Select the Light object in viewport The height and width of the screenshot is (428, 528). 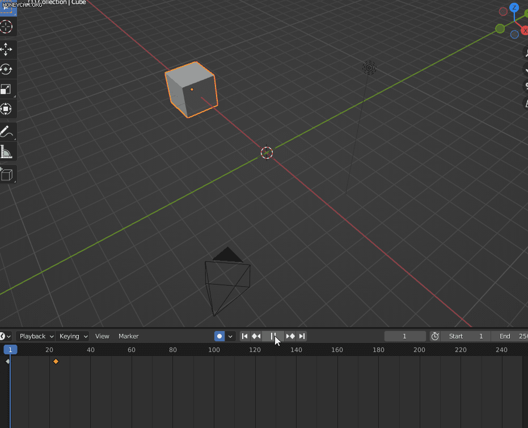coord(369,68)
